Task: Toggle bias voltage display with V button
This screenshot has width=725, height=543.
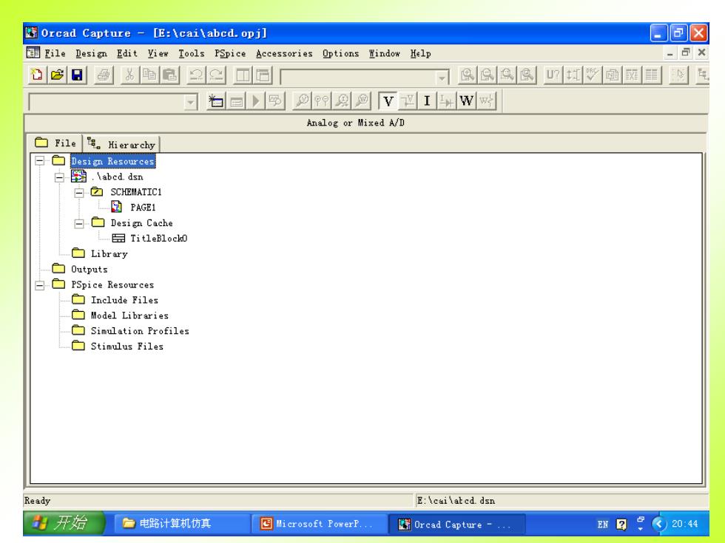Action: coord(388,100)
